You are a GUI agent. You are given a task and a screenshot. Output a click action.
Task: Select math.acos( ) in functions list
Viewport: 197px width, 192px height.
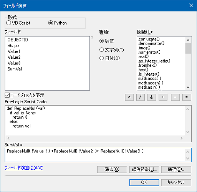tap(149, 78)
